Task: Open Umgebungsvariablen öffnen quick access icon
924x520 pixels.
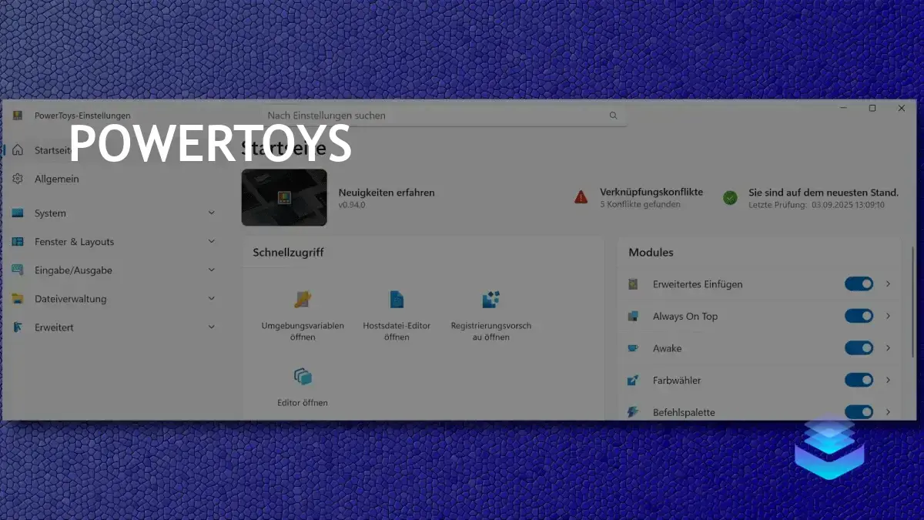Action: (x=302, y=300)
